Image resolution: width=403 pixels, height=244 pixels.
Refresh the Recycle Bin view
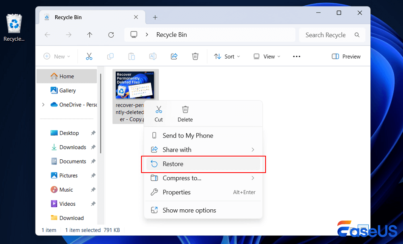[111, 35]
